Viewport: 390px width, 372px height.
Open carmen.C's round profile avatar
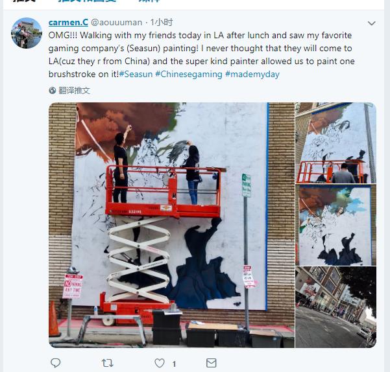pyautogui.click(x=27, y=33)
